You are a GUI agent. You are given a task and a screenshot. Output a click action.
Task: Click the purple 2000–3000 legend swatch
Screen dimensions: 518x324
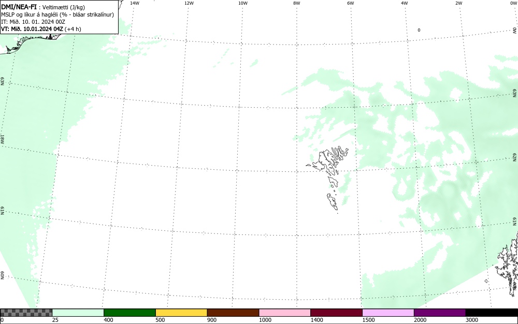point(440,313)
